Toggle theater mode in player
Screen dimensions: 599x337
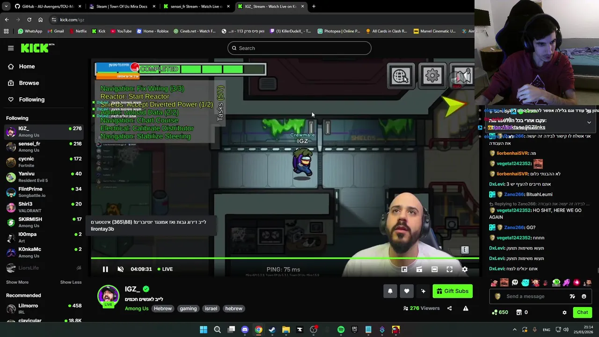click(434, 269)
